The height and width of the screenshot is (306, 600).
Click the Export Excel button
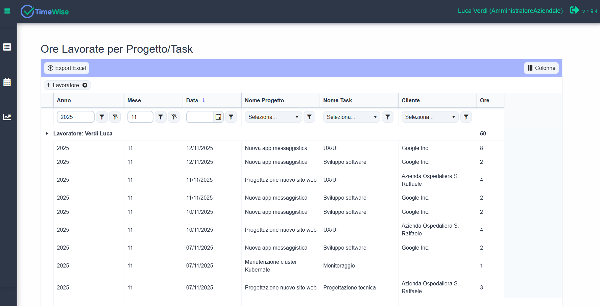tap(67, 68)
